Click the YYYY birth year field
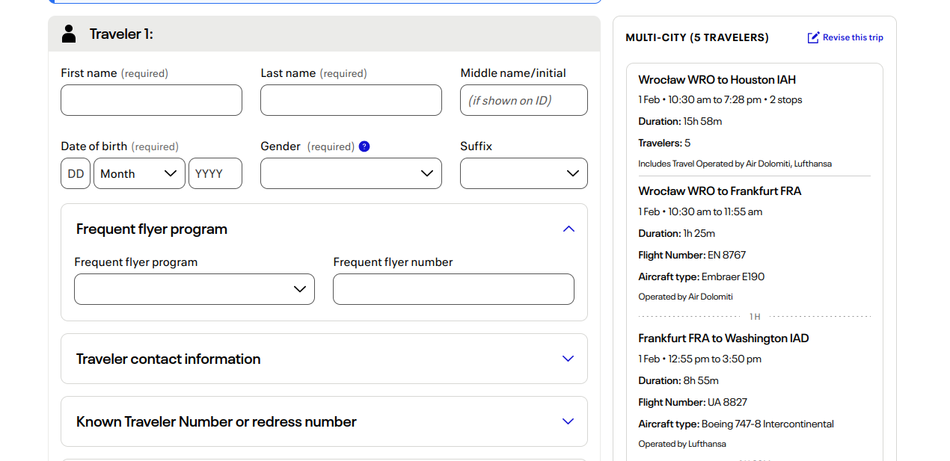This screenshot has width=950, height=461. point(215,173)
